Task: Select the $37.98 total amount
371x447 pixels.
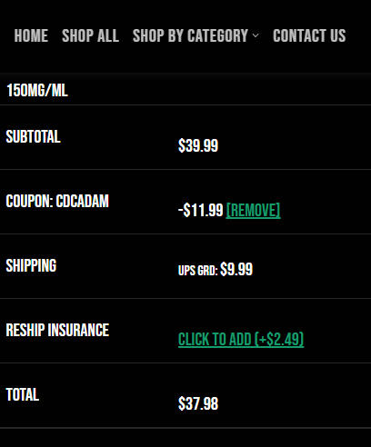Action: click(198, 403)
